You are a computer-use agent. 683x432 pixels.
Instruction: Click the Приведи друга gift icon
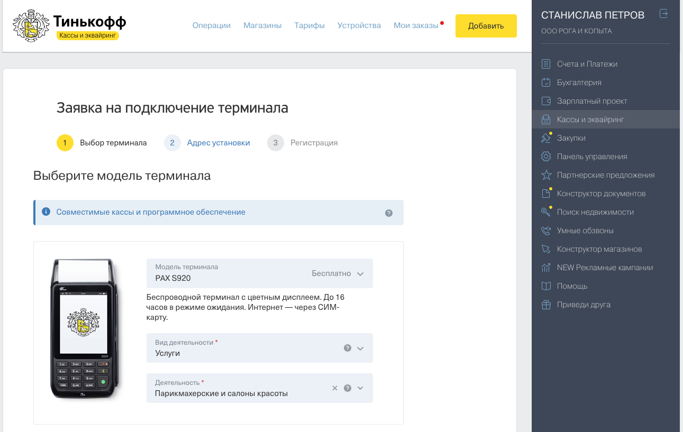[545, 304]
